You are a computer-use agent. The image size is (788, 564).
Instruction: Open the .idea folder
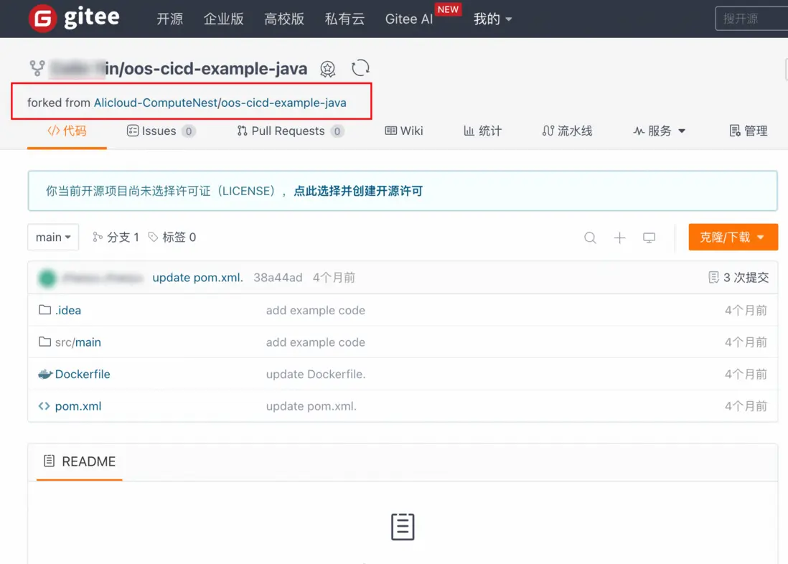[68, 310]
